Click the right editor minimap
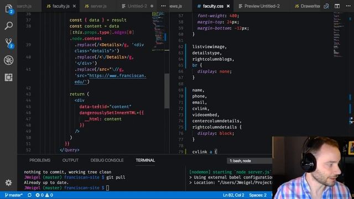Screen dimensions: 354x199 click(x=339, y=34)
